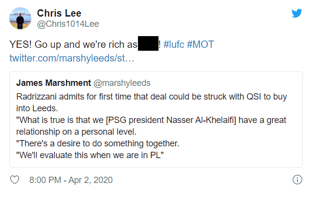Open James Marshment quoted author name
This screenshot has width=318, height=203.
tap(53, 82)
